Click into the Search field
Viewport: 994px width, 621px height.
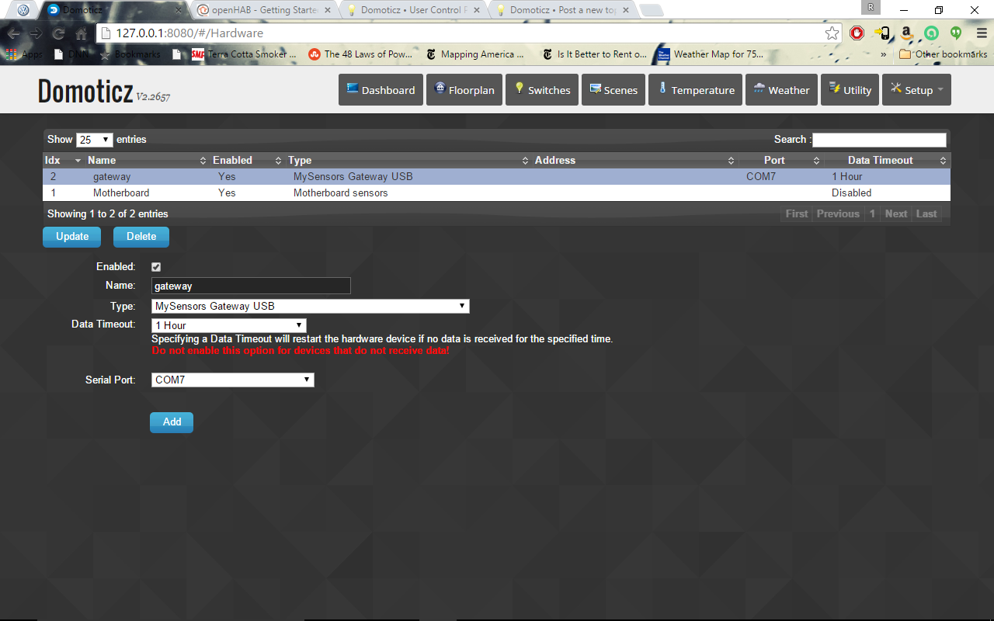click(879, 140)
